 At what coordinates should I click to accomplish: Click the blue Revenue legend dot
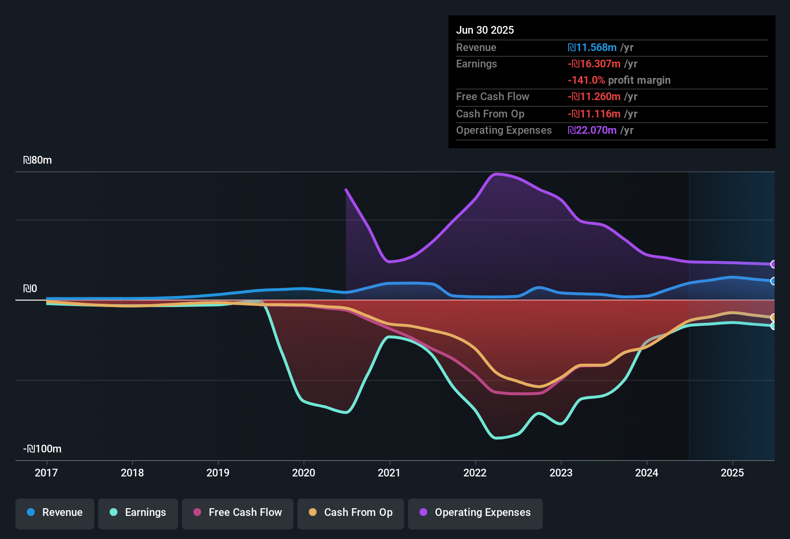pos(31,513)
